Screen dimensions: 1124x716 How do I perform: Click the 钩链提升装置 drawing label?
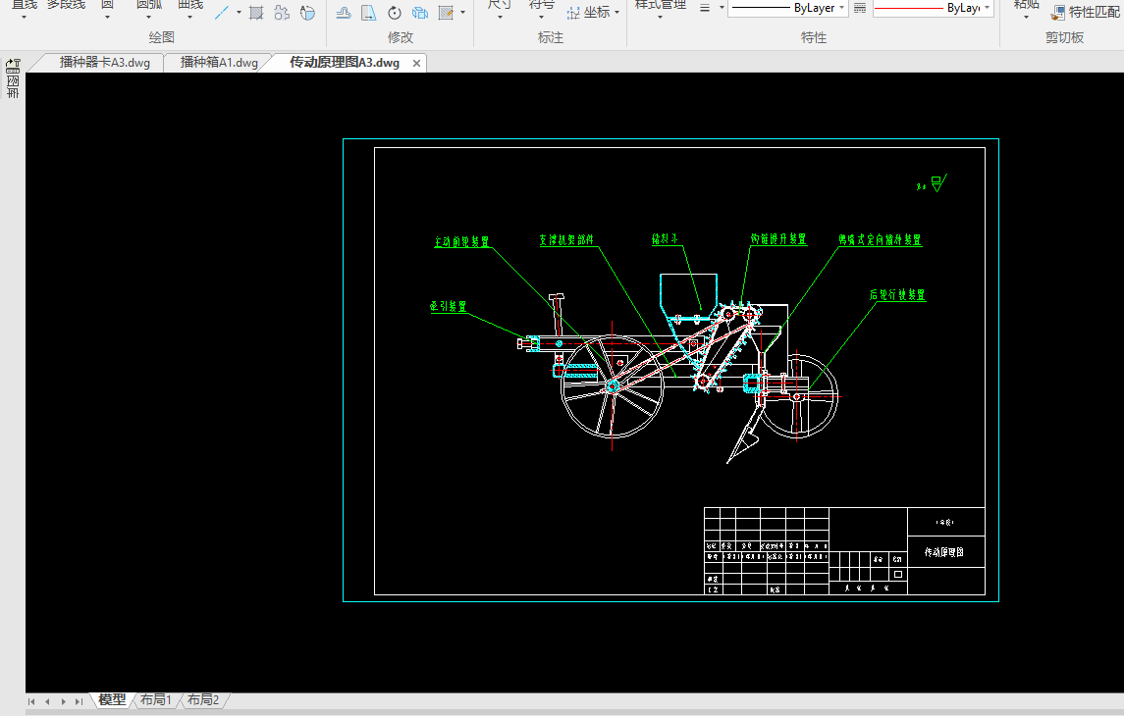click(778, 239)
